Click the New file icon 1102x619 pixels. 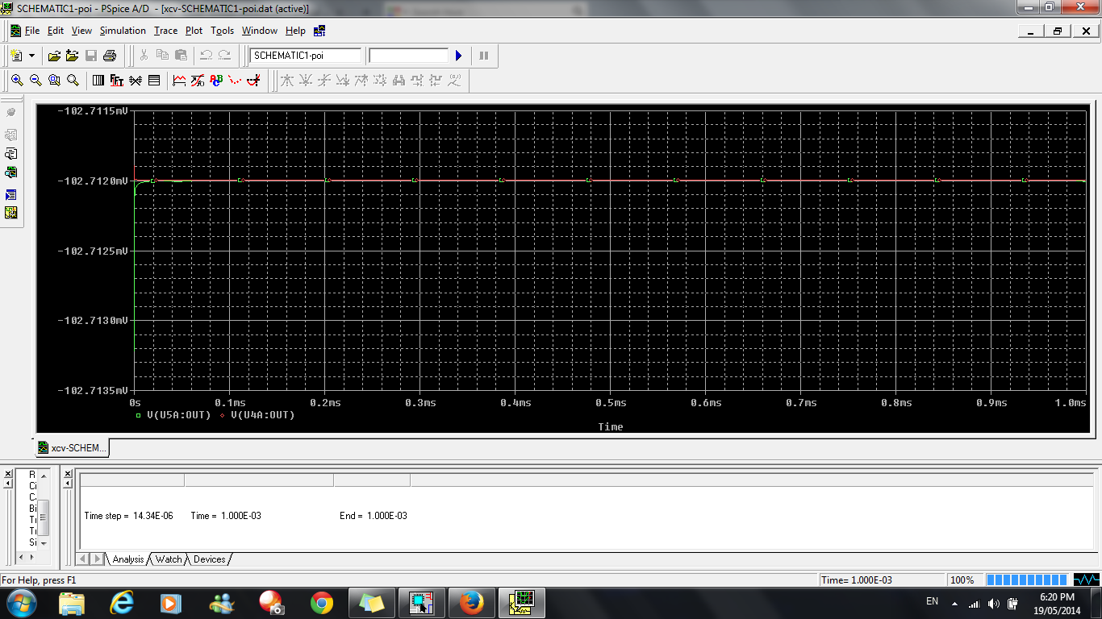pos(17,56)
